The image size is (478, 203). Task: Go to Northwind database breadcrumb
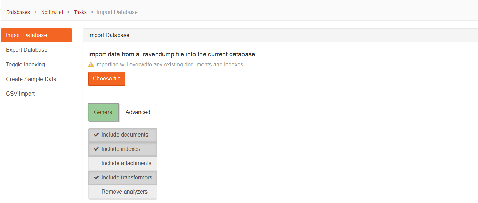click(52, 12)
